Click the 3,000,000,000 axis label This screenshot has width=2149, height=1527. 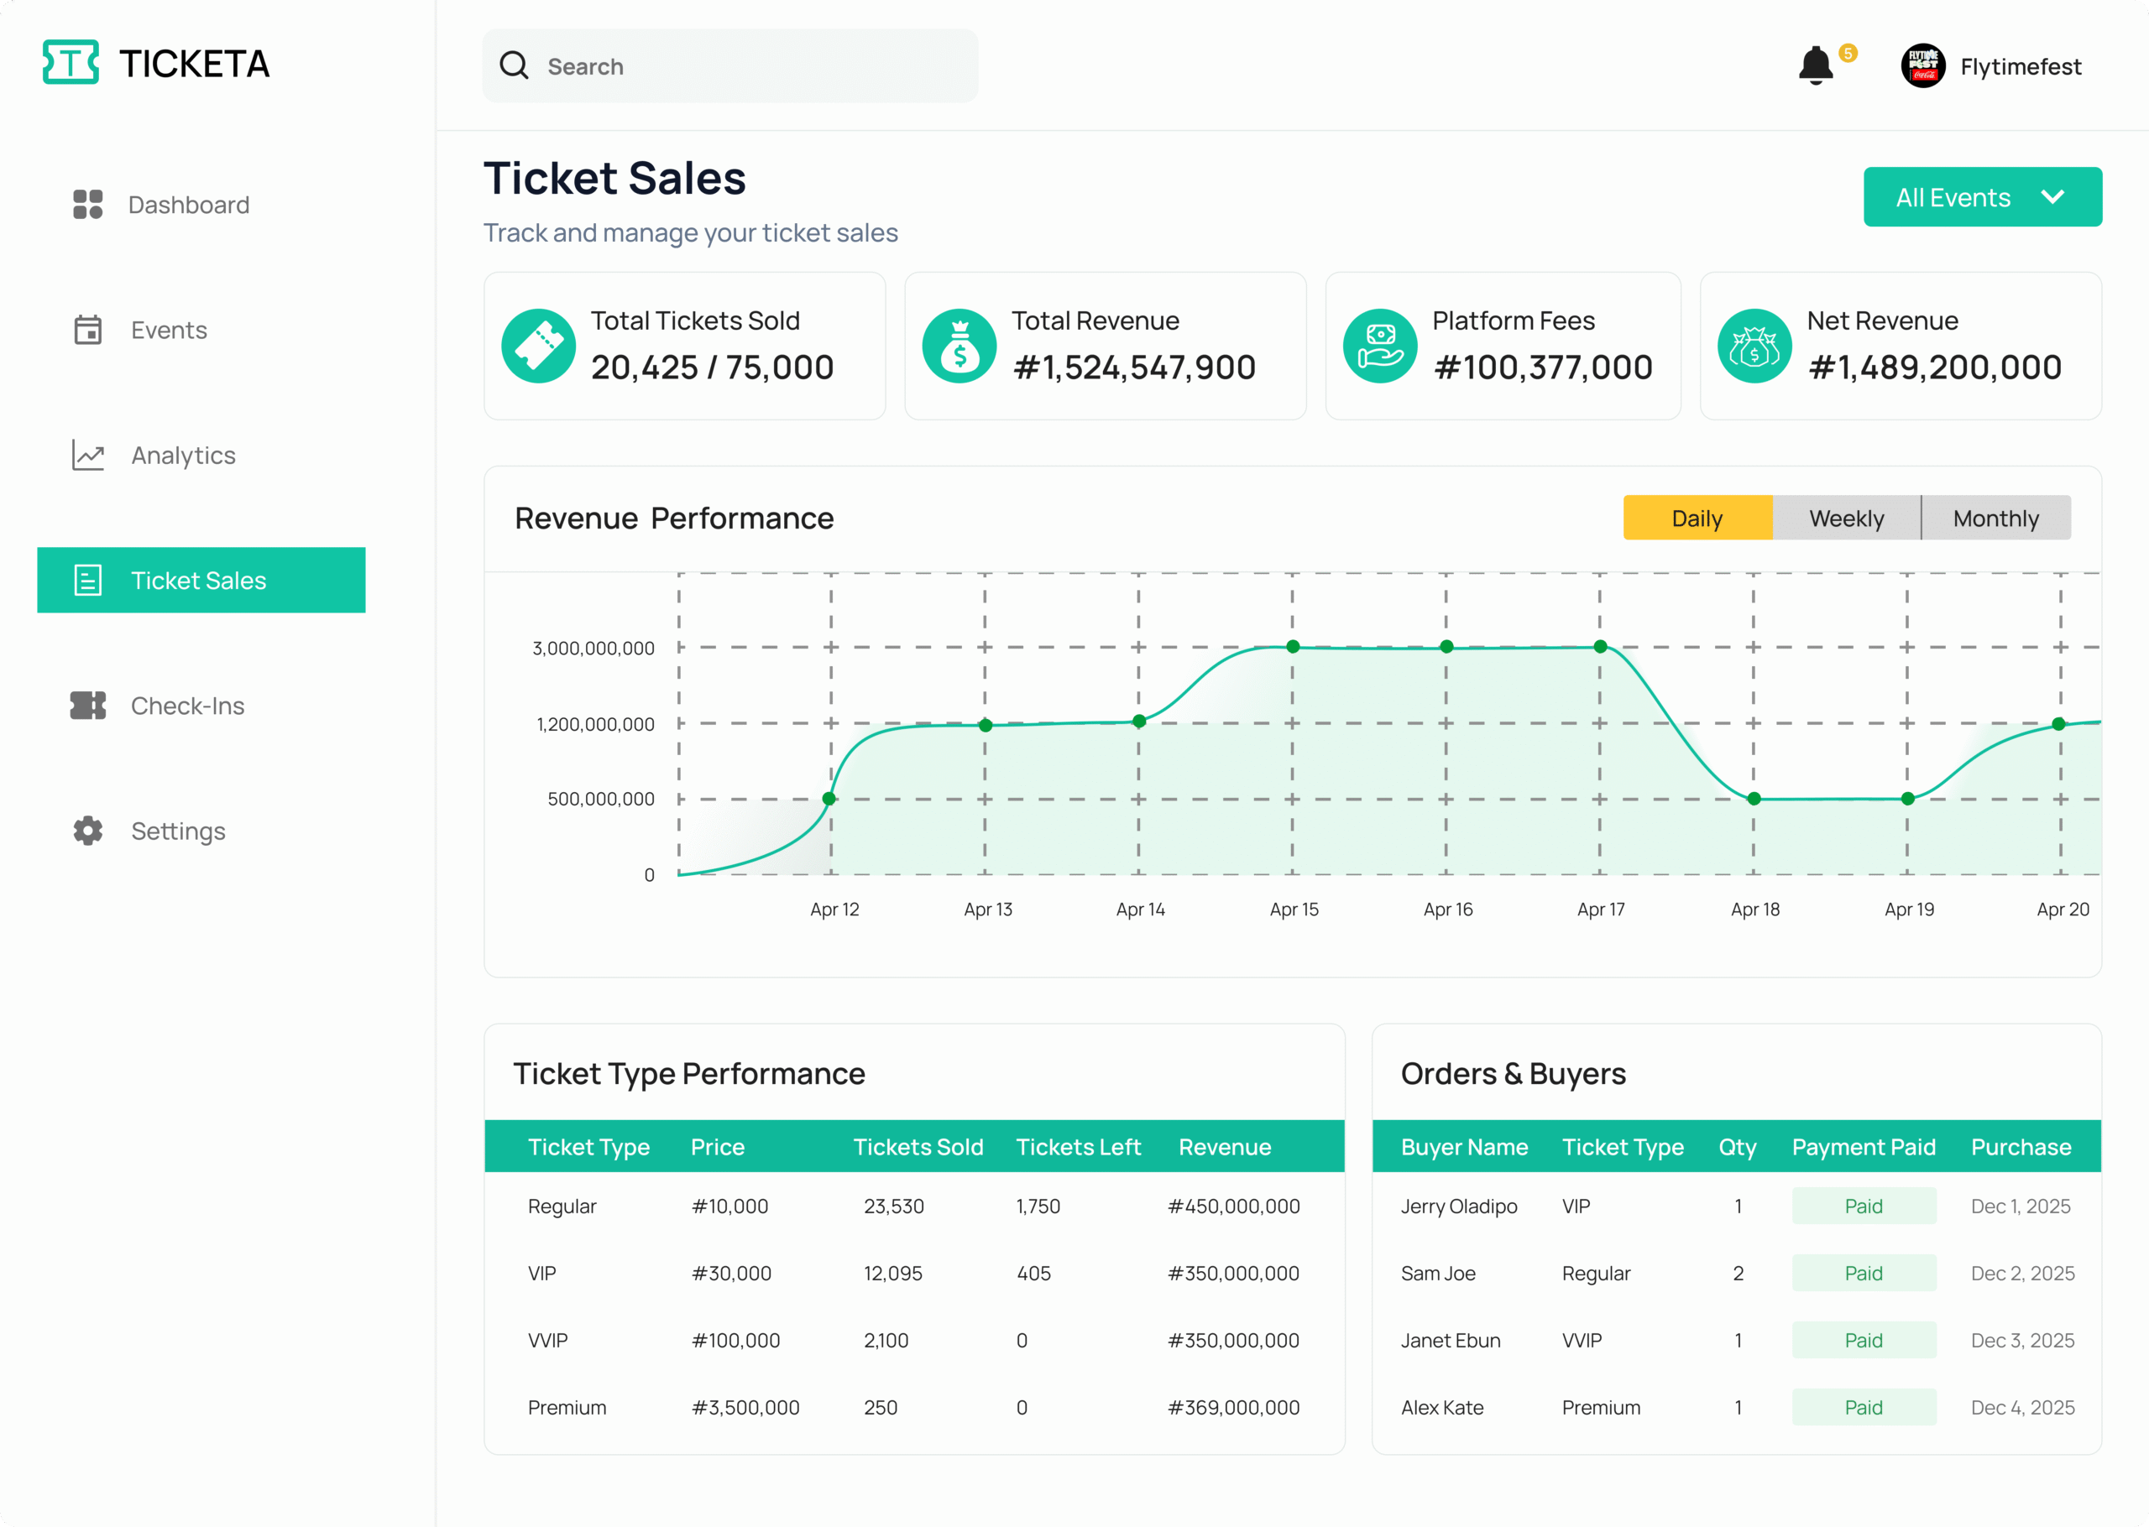click(x=593, y=648)
